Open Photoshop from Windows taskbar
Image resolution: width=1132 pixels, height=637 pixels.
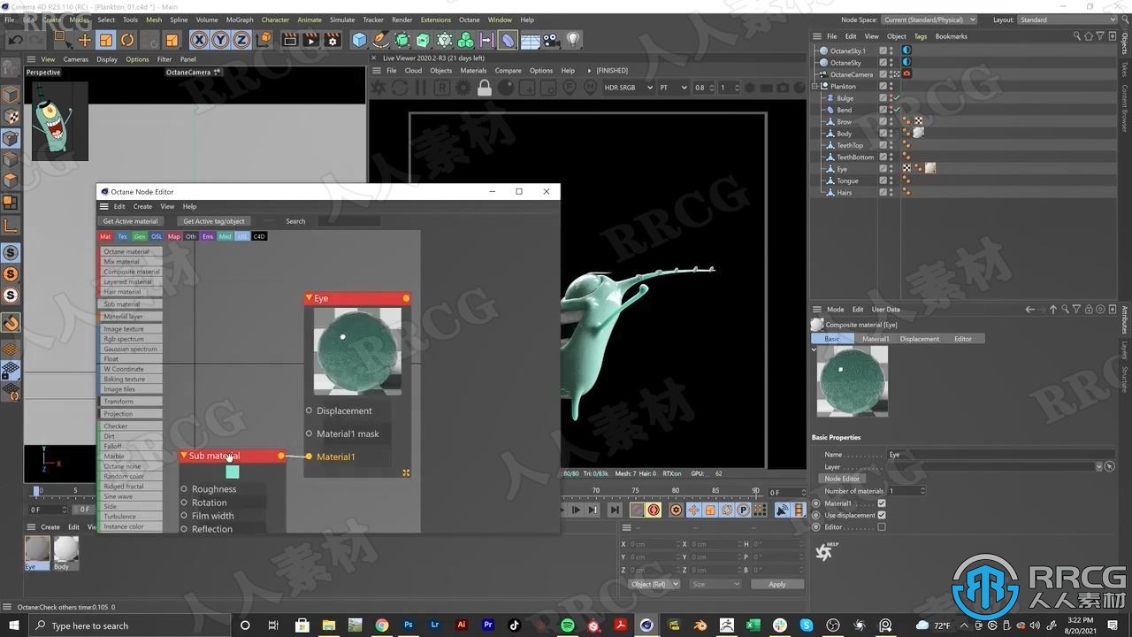point(409,625)
